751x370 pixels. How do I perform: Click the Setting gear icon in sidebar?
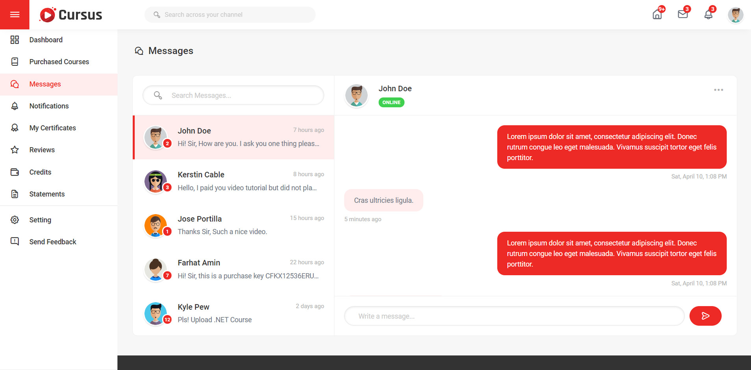pyautogui.click(x=15, y=220)
